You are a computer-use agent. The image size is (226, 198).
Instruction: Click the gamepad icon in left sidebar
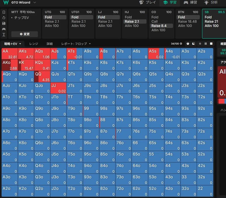[4, 29]
